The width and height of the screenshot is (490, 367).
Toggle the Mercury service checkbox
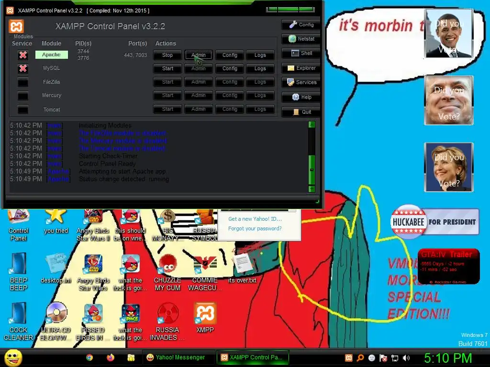coord(23,96)
